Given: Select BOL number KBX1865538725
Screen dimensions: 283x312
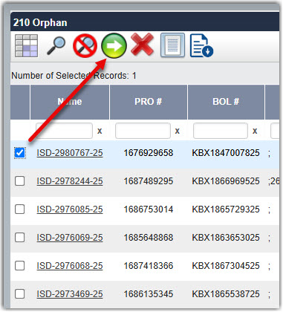Looking at the screenshot, I should point(226,294).
